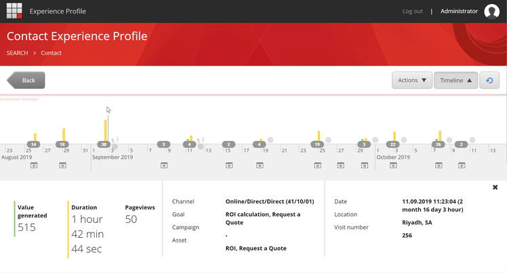Open the SEARCH breadcrumb link

tap(17, 53)
